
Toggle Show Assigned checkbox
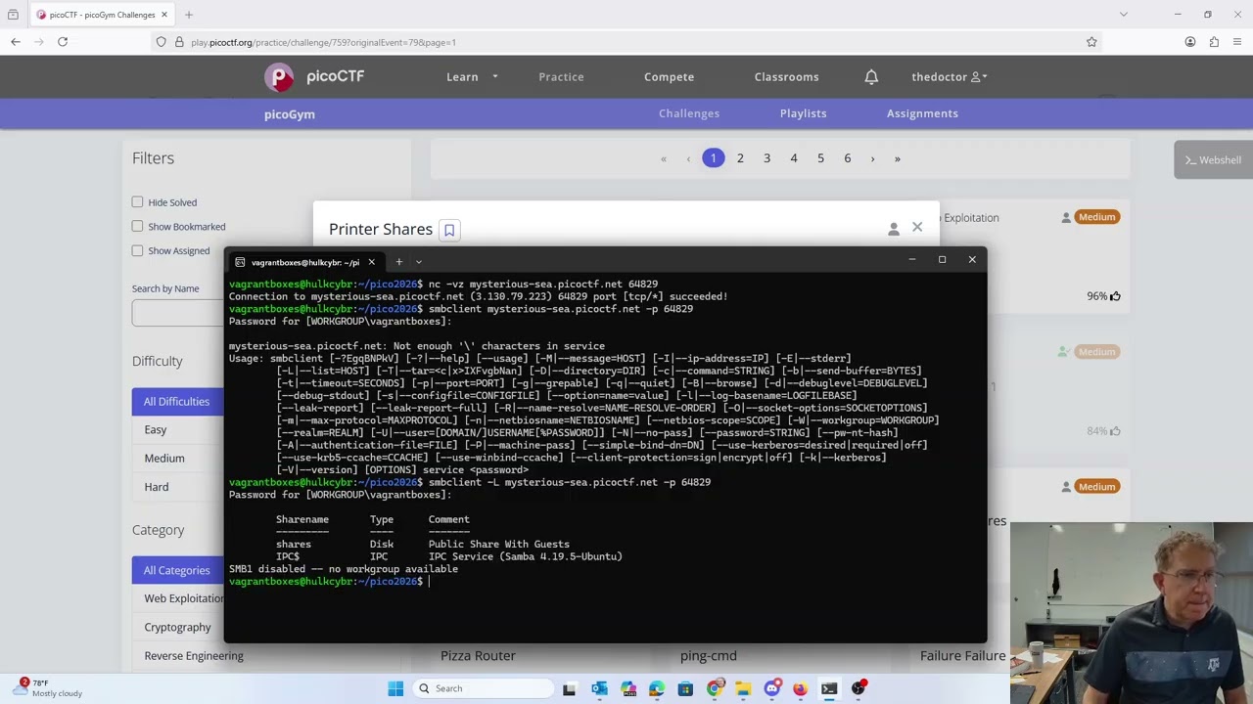point(137,250)
